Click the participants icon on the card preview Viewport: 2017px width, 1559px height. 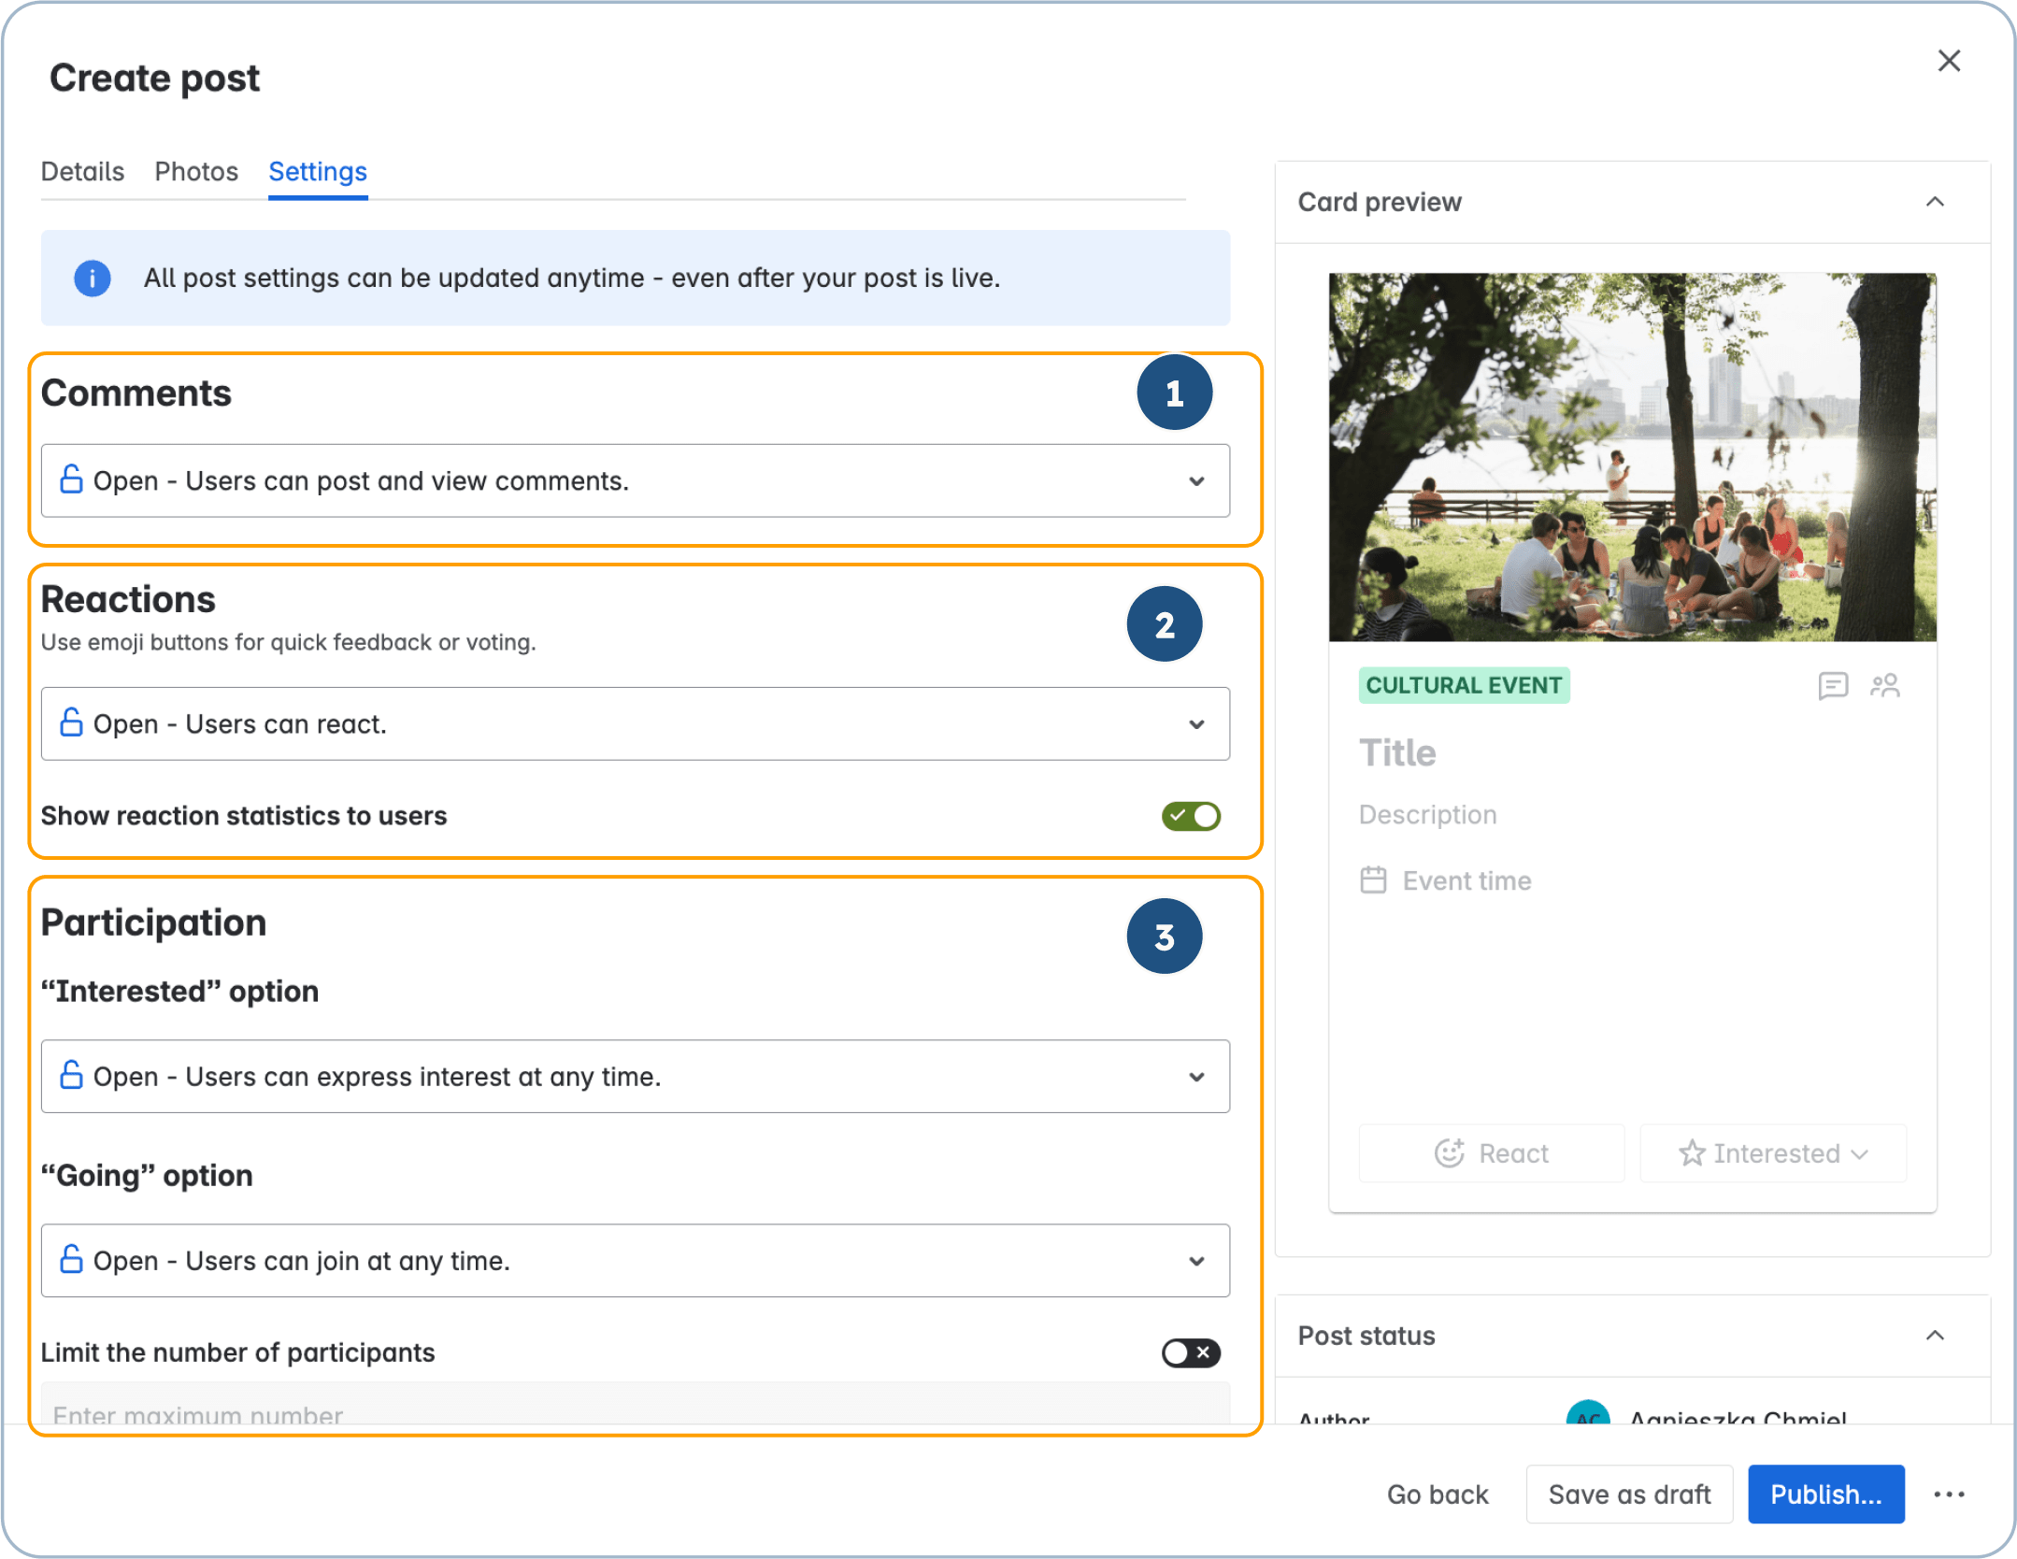pos(1885,685)
